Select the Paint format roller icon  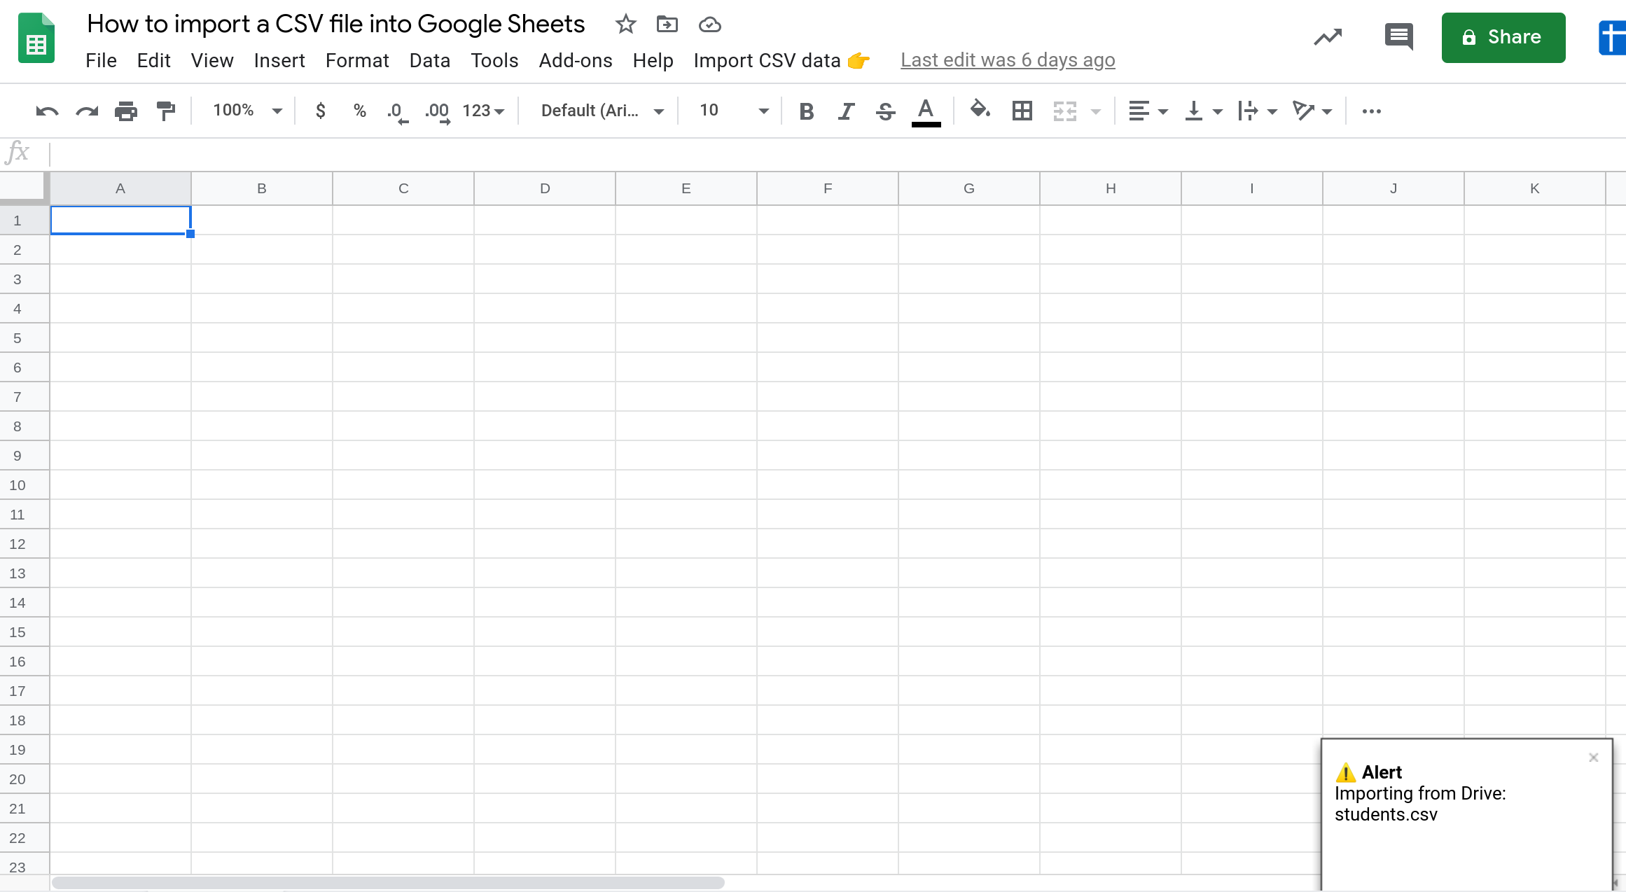tap(166, 111)
